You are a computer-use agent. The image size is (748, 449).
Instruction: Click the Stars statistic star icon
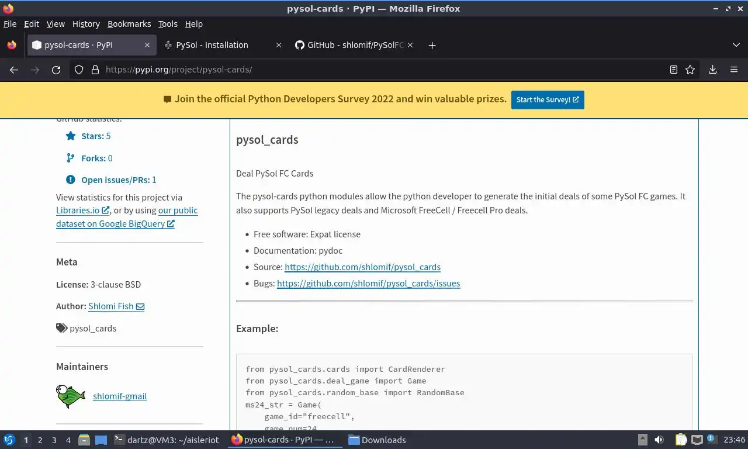tap(71, 136)
